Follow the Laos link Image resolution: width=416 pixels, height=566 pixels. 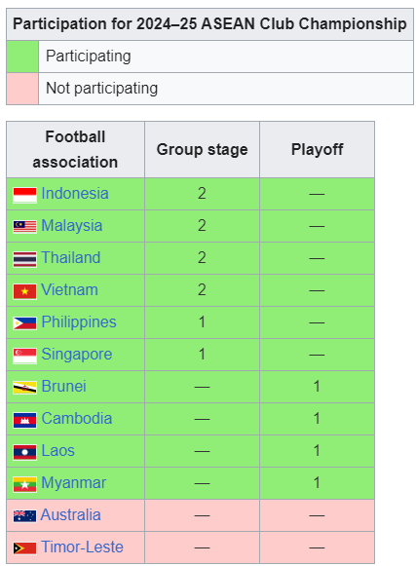(x=58, y=450)
